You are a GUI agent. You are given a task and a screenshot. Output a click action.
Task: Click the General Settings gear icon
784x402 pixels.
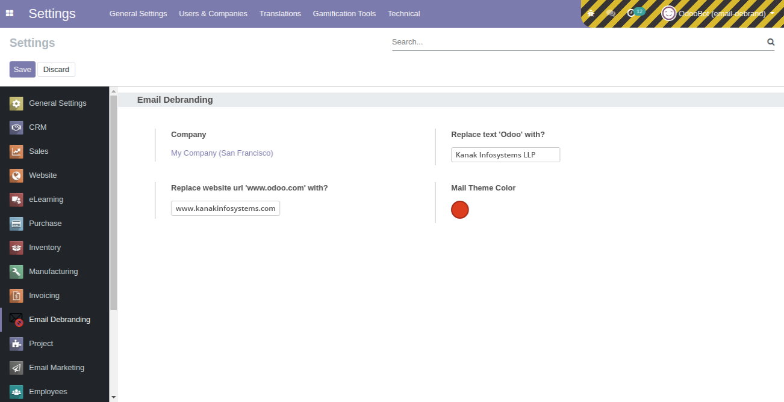coord(16,103)
